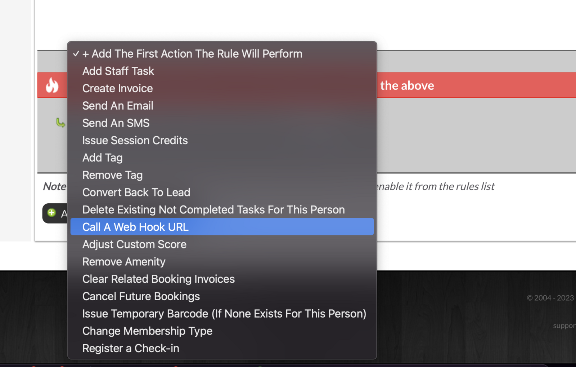Select the checked 'Add The First Action' placeholder option
This screenshot has height=367, width=576.
(x=192, y=54)
